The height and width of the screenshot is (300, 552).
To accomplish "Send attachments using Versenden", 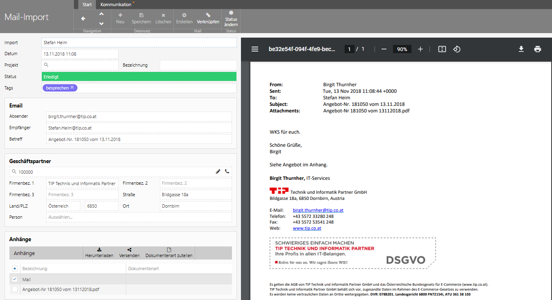I will point(129,253).
